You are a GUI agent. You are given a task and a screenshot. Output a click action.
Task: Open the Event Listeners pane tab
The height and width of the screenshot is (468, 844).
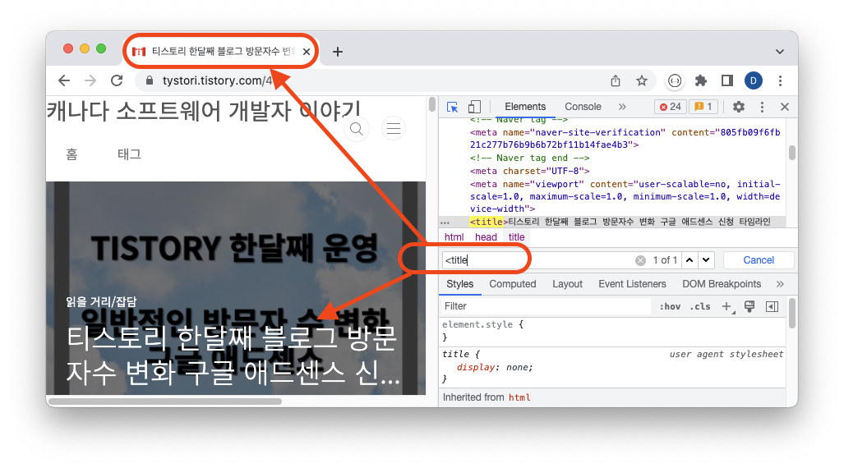coord(632,284)
